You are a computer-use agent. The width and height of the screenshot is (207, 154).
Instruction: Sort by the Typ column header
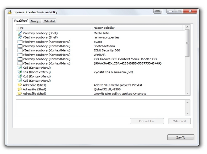(54, 28)
